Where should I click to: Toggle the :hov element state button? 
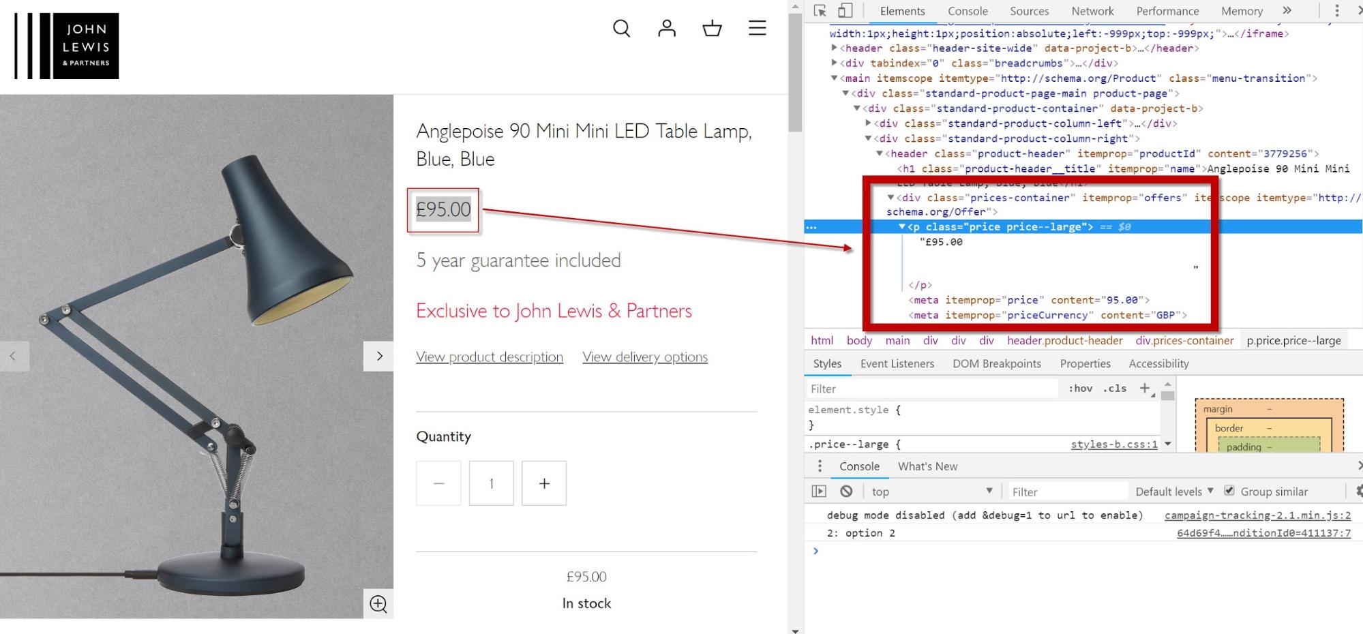(x=1080, y=389)
